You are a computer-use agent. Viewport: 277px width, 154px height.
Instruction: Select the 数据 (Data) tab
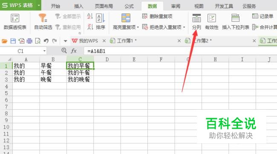tap(152, 6)
